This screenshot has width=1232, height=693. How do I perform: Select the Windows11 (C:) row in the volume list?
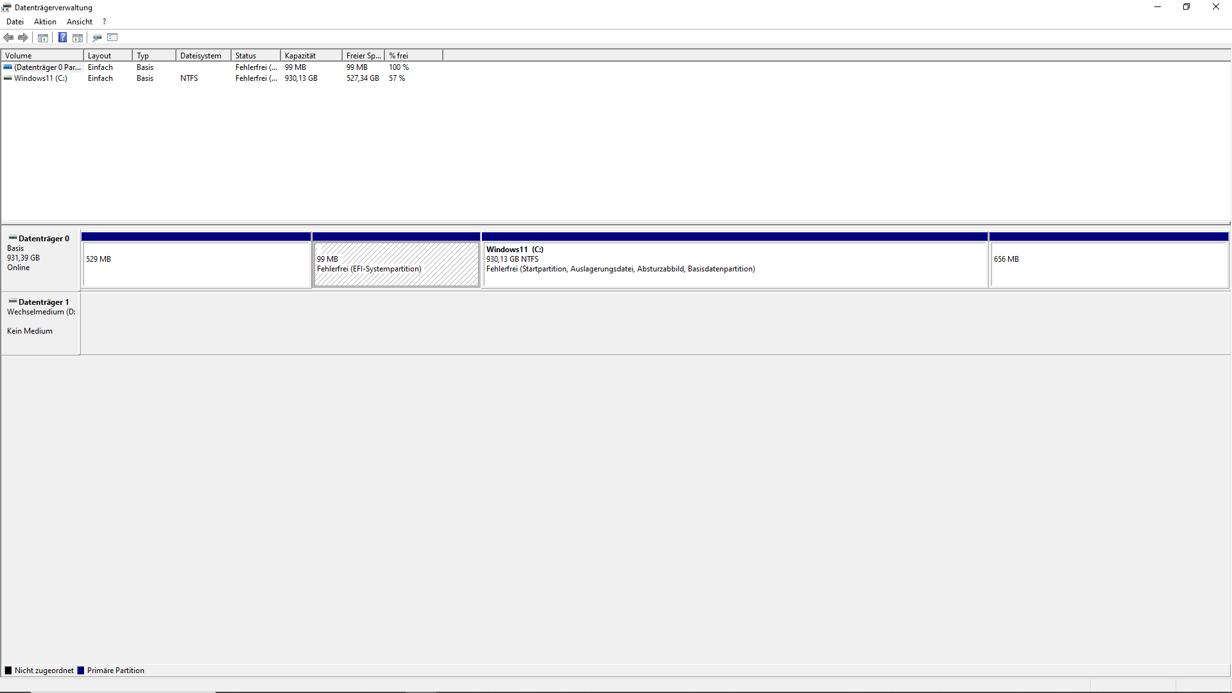(x=40, y=78)
